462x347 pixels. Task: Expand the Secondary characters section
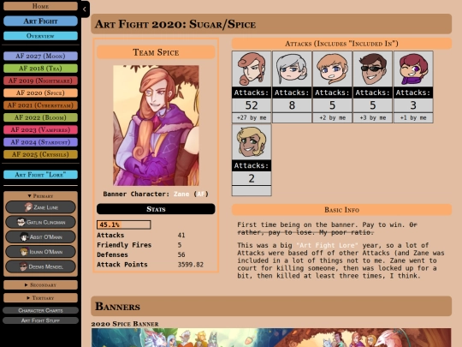pos(41,284)
